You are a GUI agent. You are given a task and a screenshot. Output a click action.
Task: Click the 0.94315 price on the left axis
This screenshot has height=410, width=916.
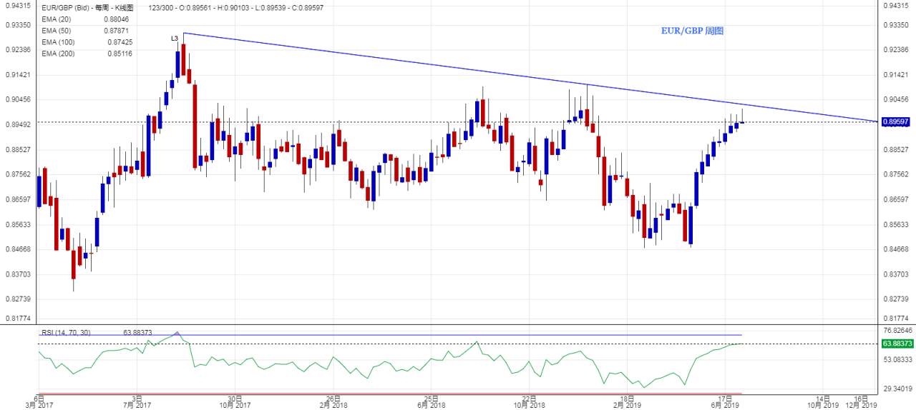17,6
